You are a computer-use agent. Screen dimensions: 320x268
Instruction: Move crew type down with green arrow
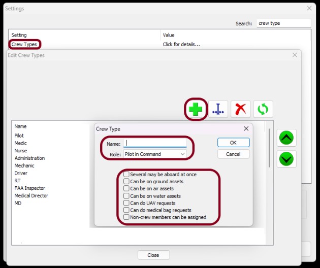[x=286, y=159]
